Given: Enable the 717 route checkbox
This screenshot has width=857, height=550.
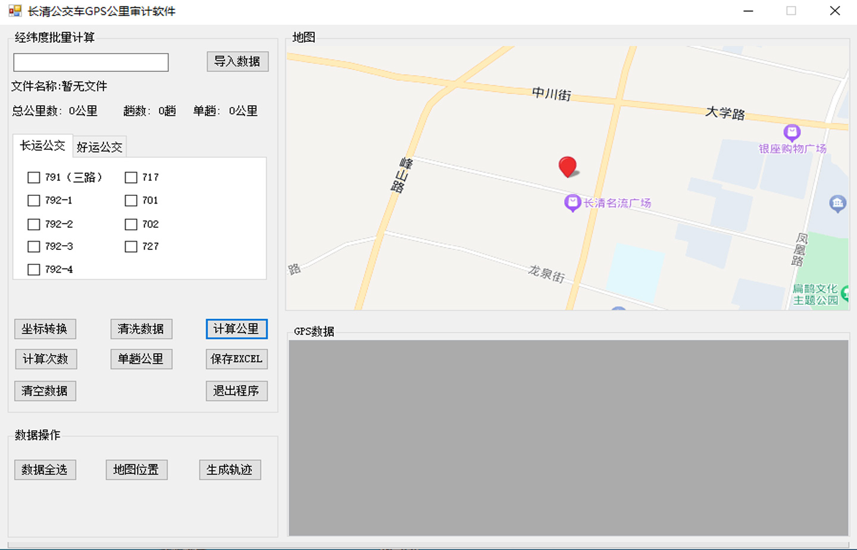Looking at the screenshot, I should tap(131, 177).
